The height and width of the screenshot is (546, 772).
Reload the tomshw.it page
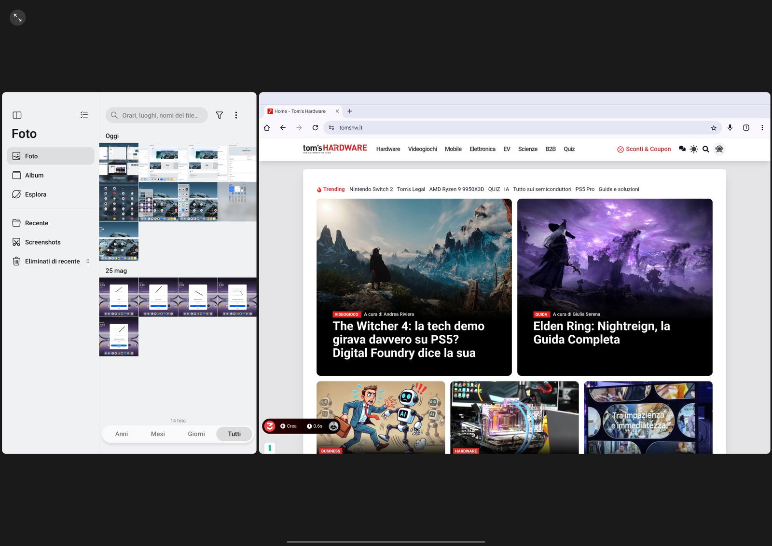click(315, 128)
